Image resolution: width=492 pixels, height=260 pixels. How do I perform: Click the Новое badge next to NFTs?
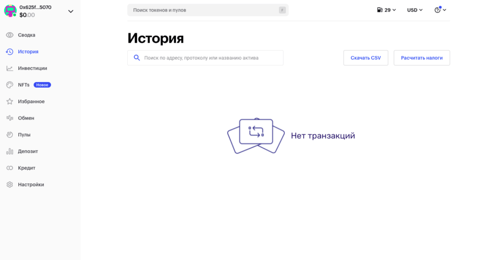[x=42, y=85]
